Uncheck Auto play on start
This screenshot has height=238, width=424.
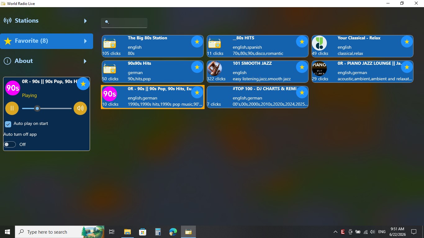[x=8, y=124]
